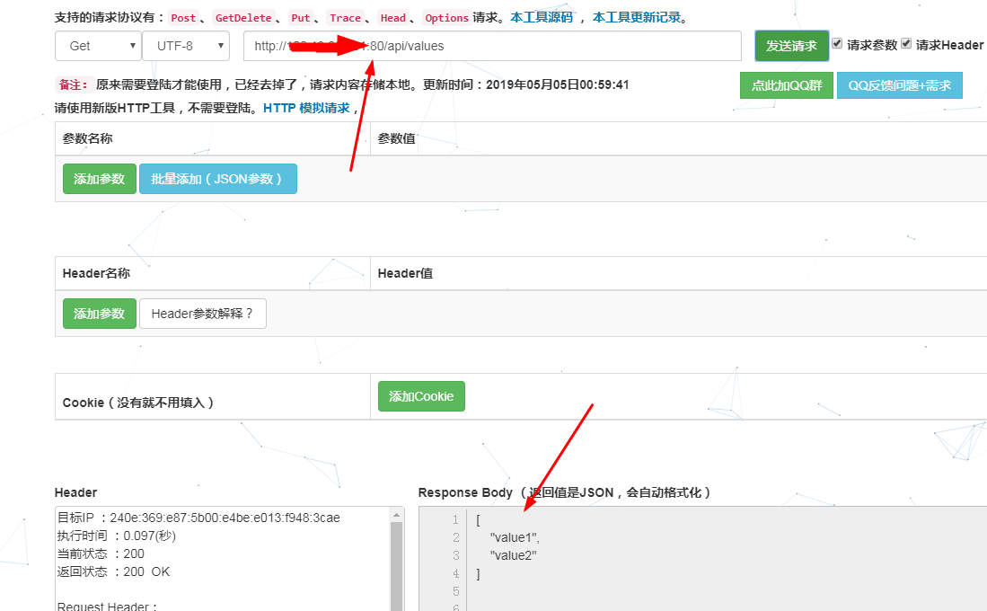Open the Get request method dropdown

point(98,46)
